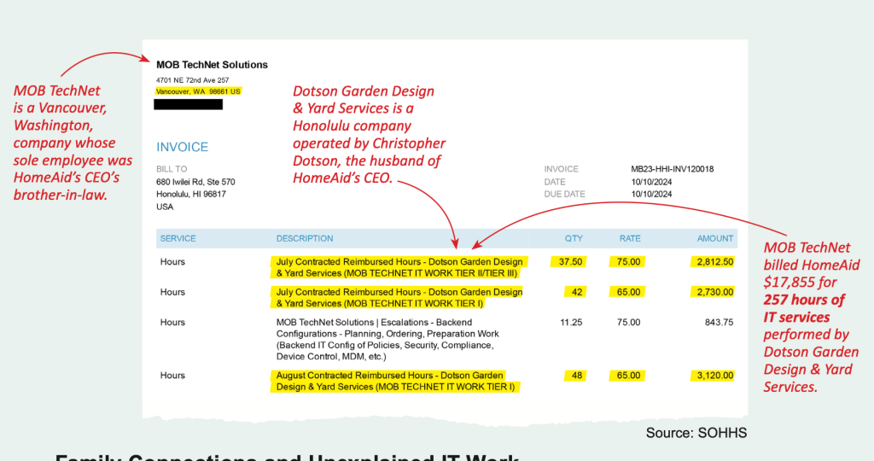The height and width of the screenshot is (461, 874).
Task: Click the red MOB TechNet Vancouver annotation text
Action: click(73, 143)
